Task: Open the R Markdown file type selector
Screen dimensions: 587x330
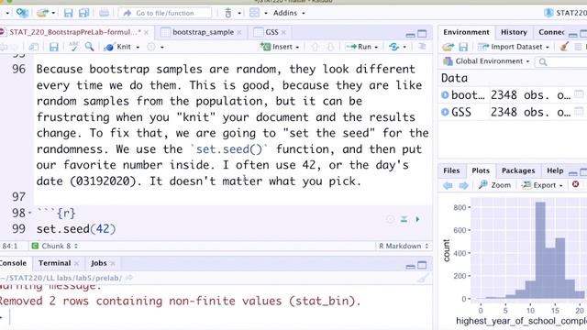Action: (404, 246)
